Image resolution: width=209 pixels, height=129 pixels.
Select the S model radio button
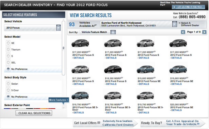click(8, 56)
